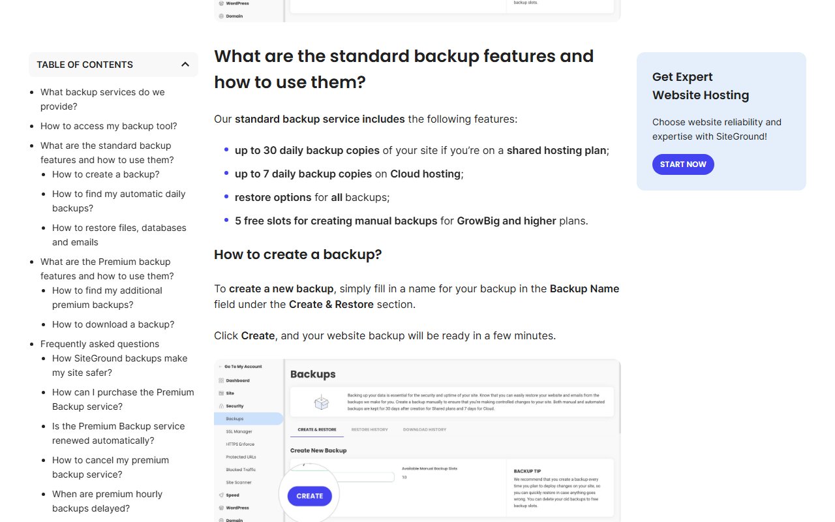
Task: Jump to 'What are the standard backup features' entry
Action: coord(107,153)
